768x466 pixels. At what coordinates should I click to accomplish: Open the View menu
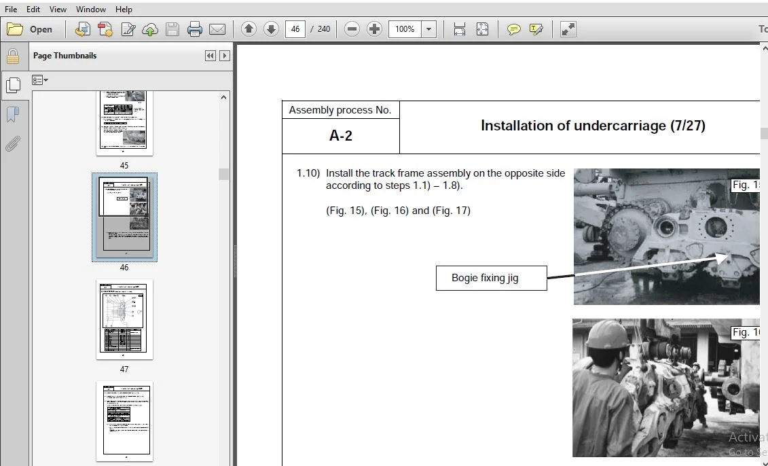(58, 10)
